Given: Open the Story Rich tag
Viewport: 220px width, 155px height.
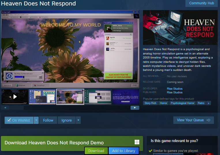Looking at the screenshot, I should (x=151, y=103).
